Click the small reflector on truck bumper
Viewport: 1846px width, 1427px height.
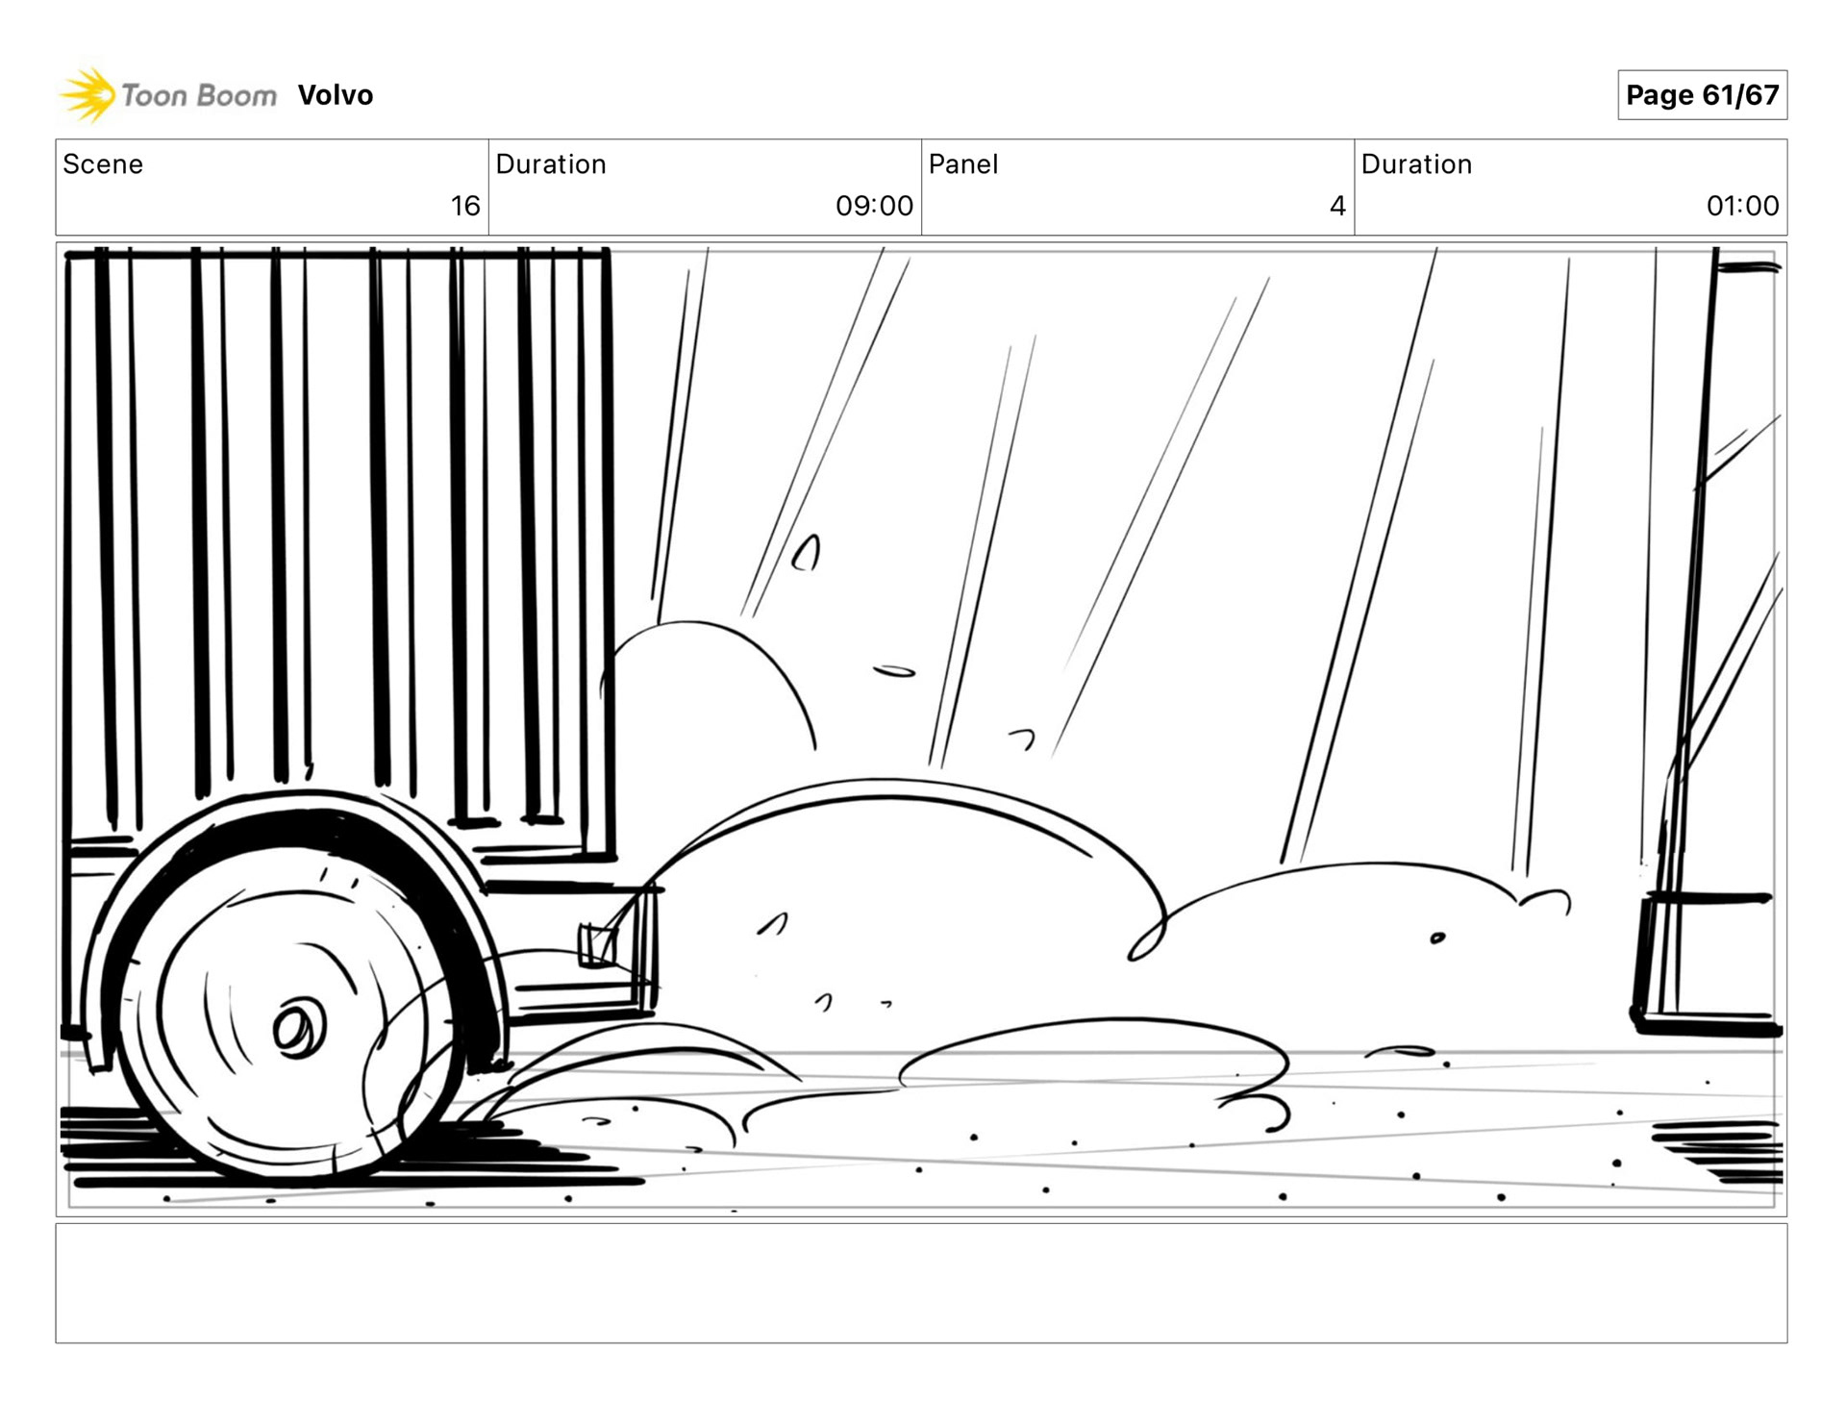point(597,944)
